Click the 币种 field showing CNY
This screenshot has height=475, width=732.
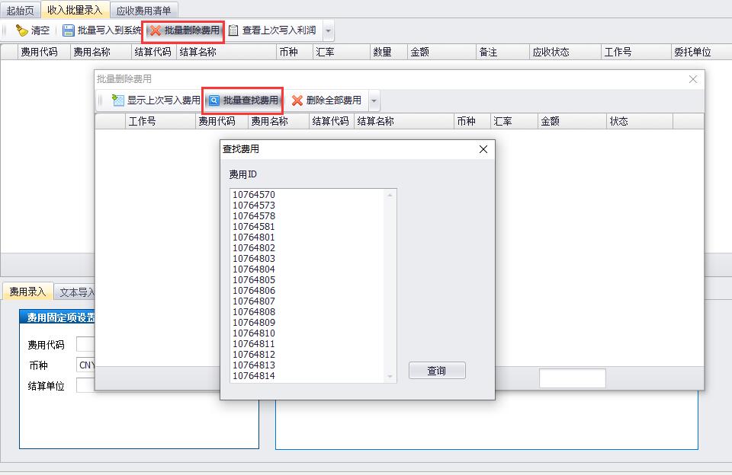click(x=86, y=365)
